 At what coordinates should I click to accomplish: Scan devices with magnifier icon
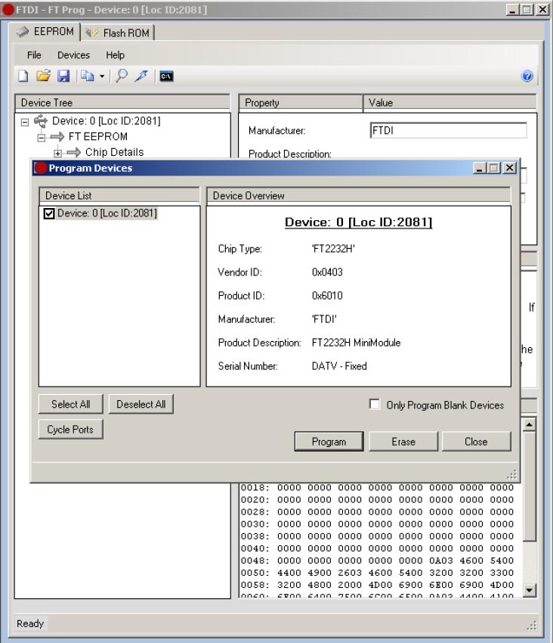pos(122,76)
